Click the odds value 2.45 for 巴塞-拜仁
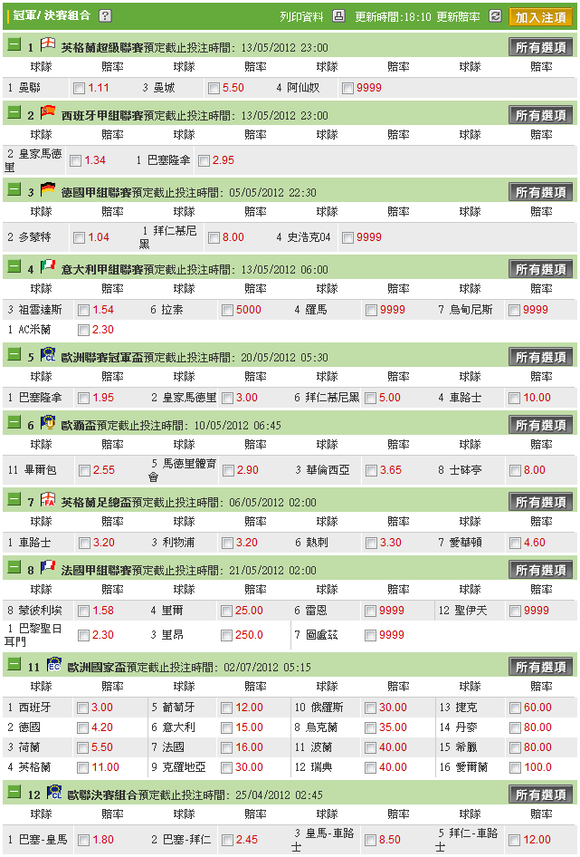 (247, 840)
